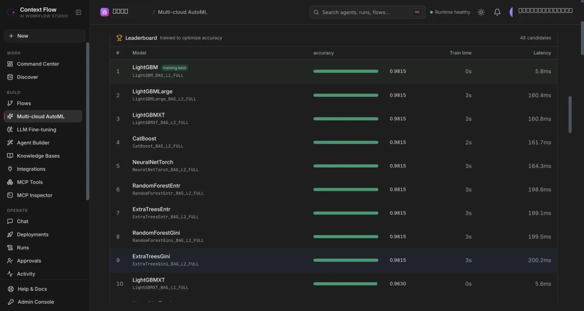The height and width of the screenshot is (311, 584).
Task: Click the Leaderboard trophy icon
Action: coord(119,38)
